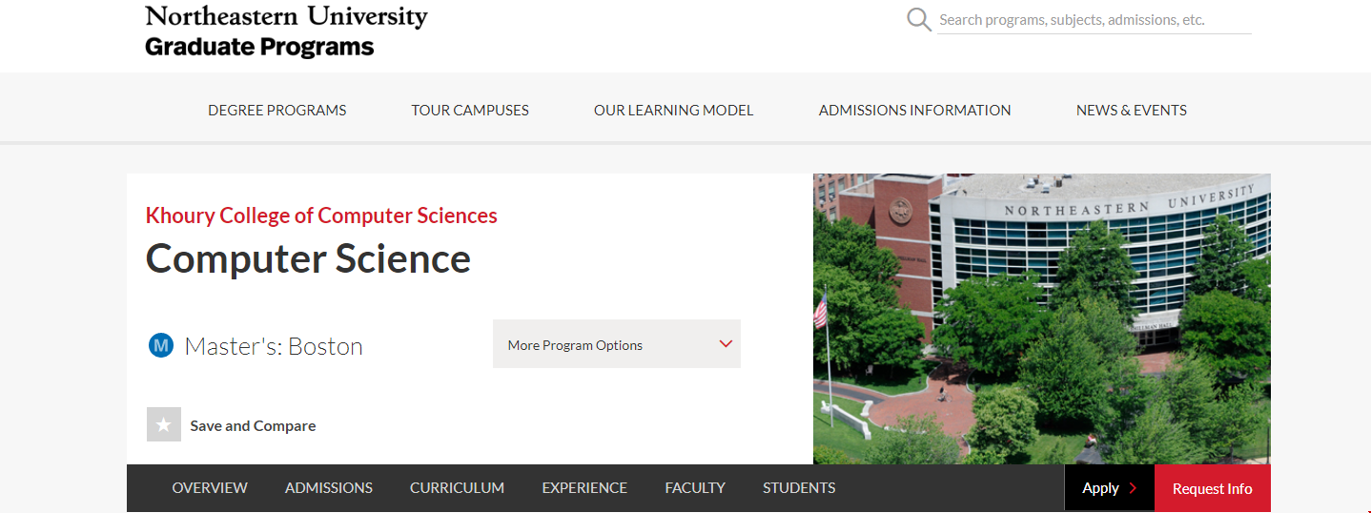Open the Degree Programs menu
This screenshot has height=513, width=1371.
277,110
